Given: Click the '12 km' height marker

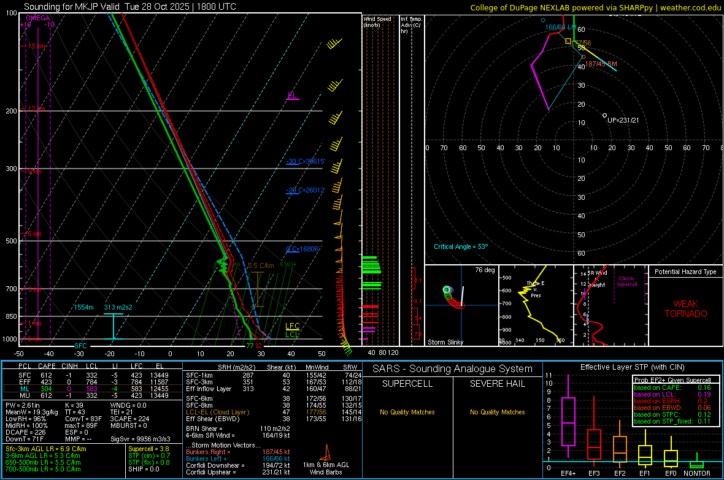Looking at the screenshot, I should point(36,109).
